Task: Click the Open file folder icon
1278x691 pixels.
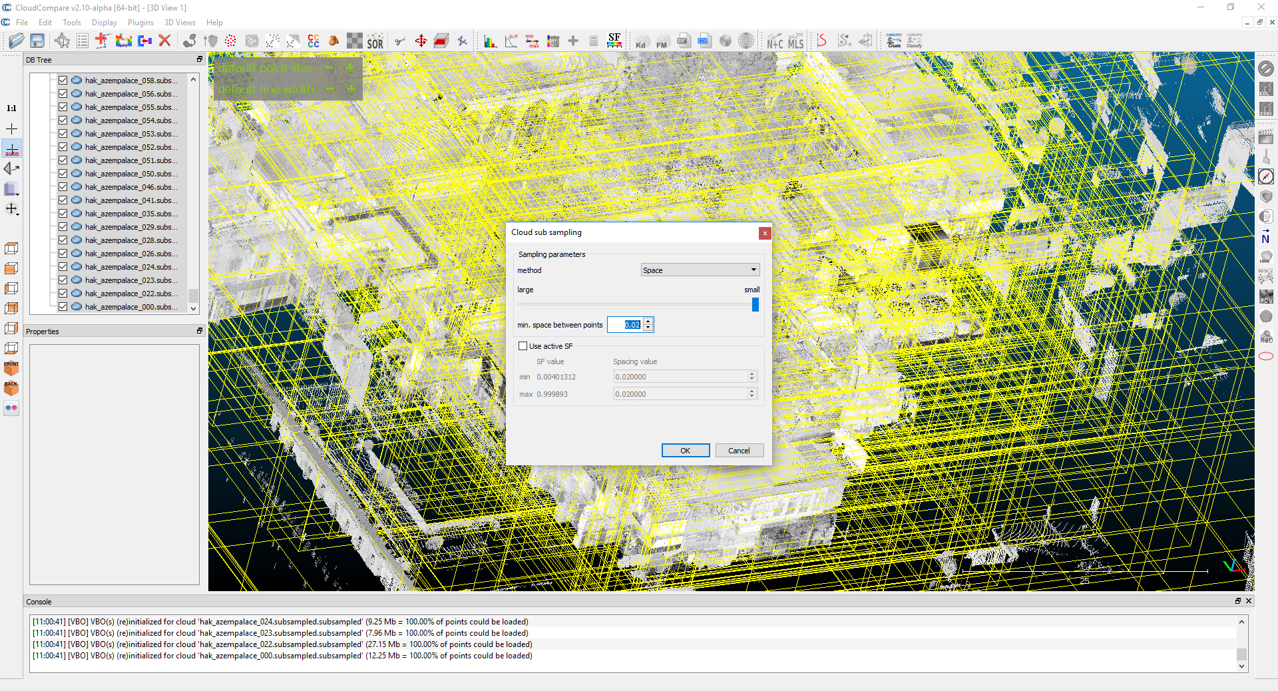Action: click(16, 41)
